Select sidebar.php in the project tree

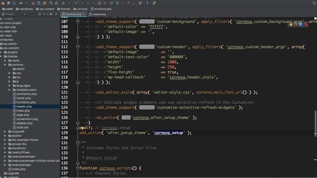pyautogui.click(x=24, y=123)
